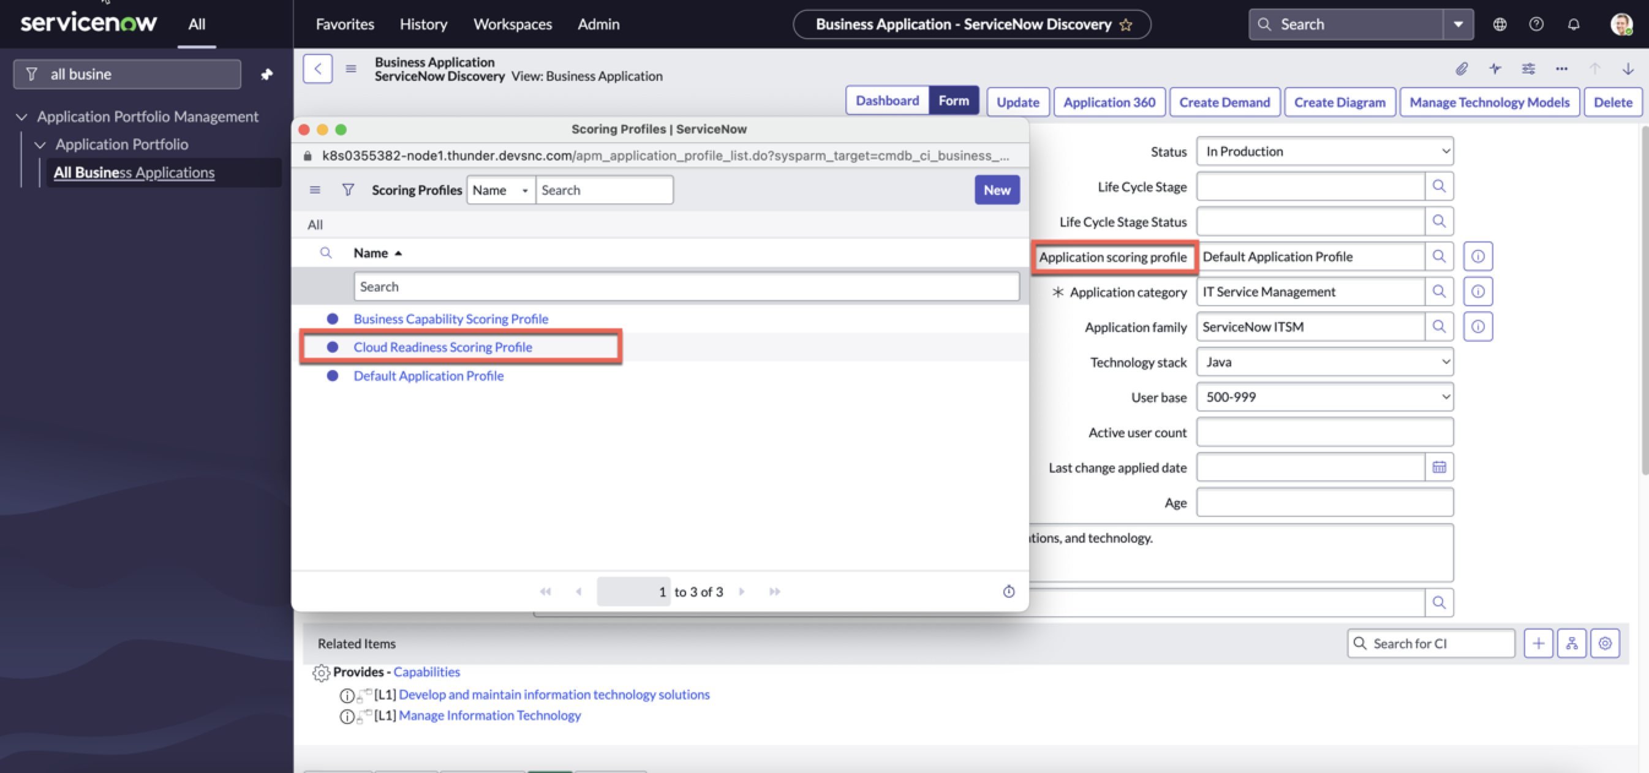Viewport: 1649px width, 773px height.
Task: Open the Admin menu
Action: [x=598, y=25]
